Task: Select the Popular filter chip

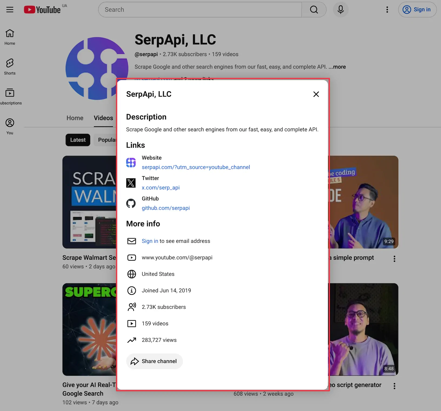Action: 105,140
